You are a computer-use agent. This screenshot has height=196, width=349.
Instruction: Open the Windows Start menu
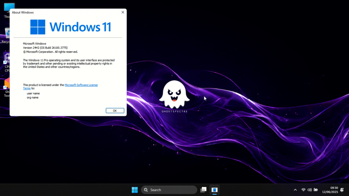[135, 190]
